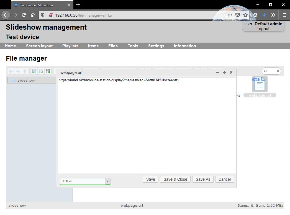Click 'Items: 6, Sum: 1.92 MB' status text
The width and height of the screenshot is (290, 215).
pos(260,205)
